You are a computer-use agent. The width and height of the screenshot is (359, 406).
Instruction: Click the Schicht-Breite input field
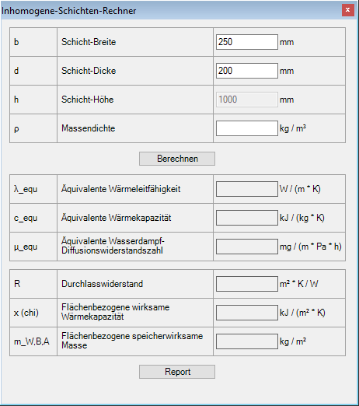click(247, 42)
